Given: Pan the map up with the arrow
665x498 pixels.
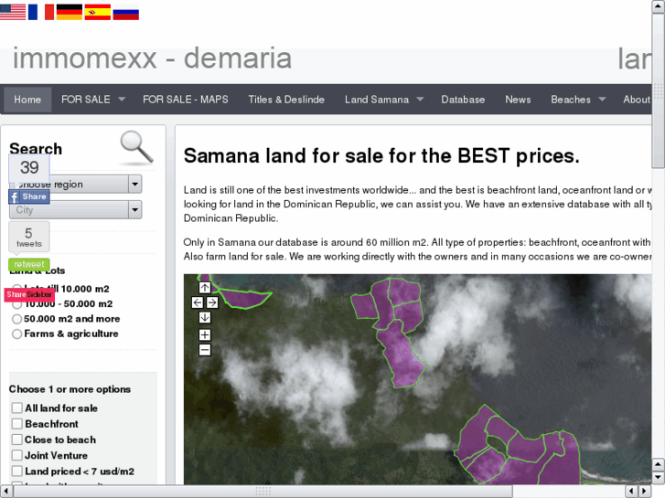Looking at the screenshot, I should pyautogui.click(x=205, y=288).
